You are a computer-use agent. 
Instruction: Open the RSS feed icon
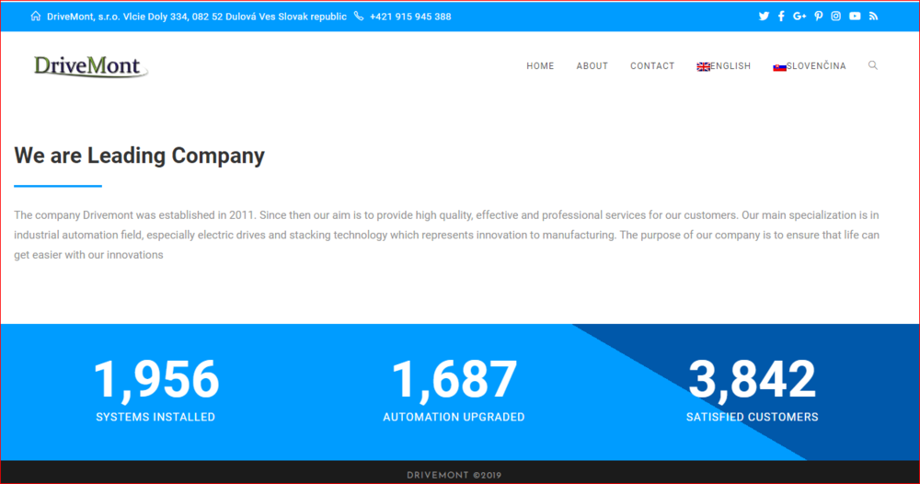(874, 17)
